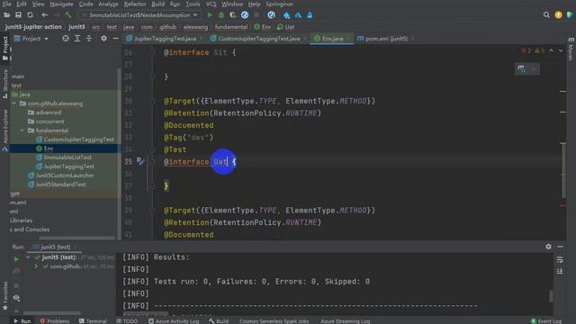Image resolution: width=576 pixels, height=324 pixels.
Task: Start debugging with the bug icon
Action: coord(221,15)
